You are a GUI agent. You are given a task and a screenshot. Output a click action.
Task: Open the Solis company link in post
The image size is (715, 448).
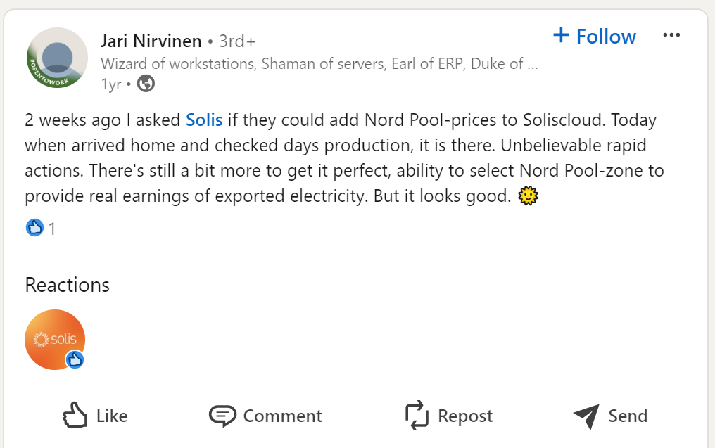204,120
